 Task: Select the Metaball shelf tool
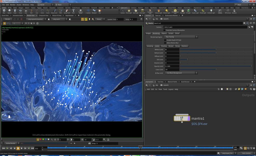94,11
